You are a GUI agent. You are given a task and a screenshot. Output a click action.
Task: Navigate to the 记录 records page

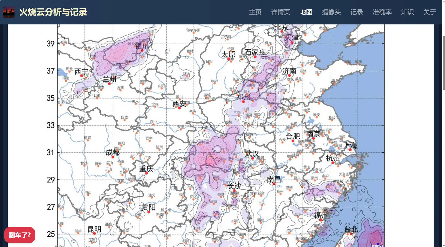(357, 12)
